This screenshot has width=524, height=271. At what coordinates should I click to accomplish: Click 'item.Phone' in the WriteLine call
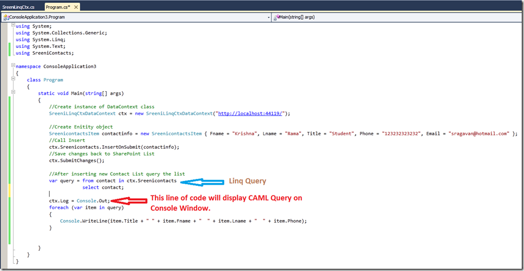pos(287,221)
